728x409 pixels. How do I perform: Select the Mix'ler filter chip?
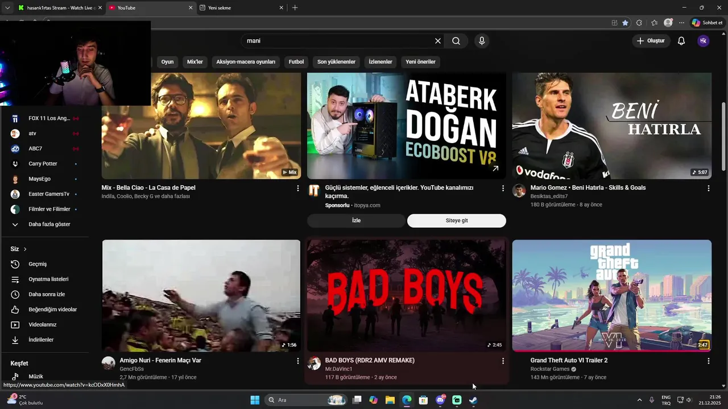pyautogui.click(x=195, y=62)
